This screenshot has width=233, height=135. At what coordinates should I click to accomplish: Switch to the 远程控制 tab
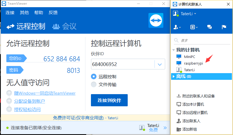click(x=26, y=27)
